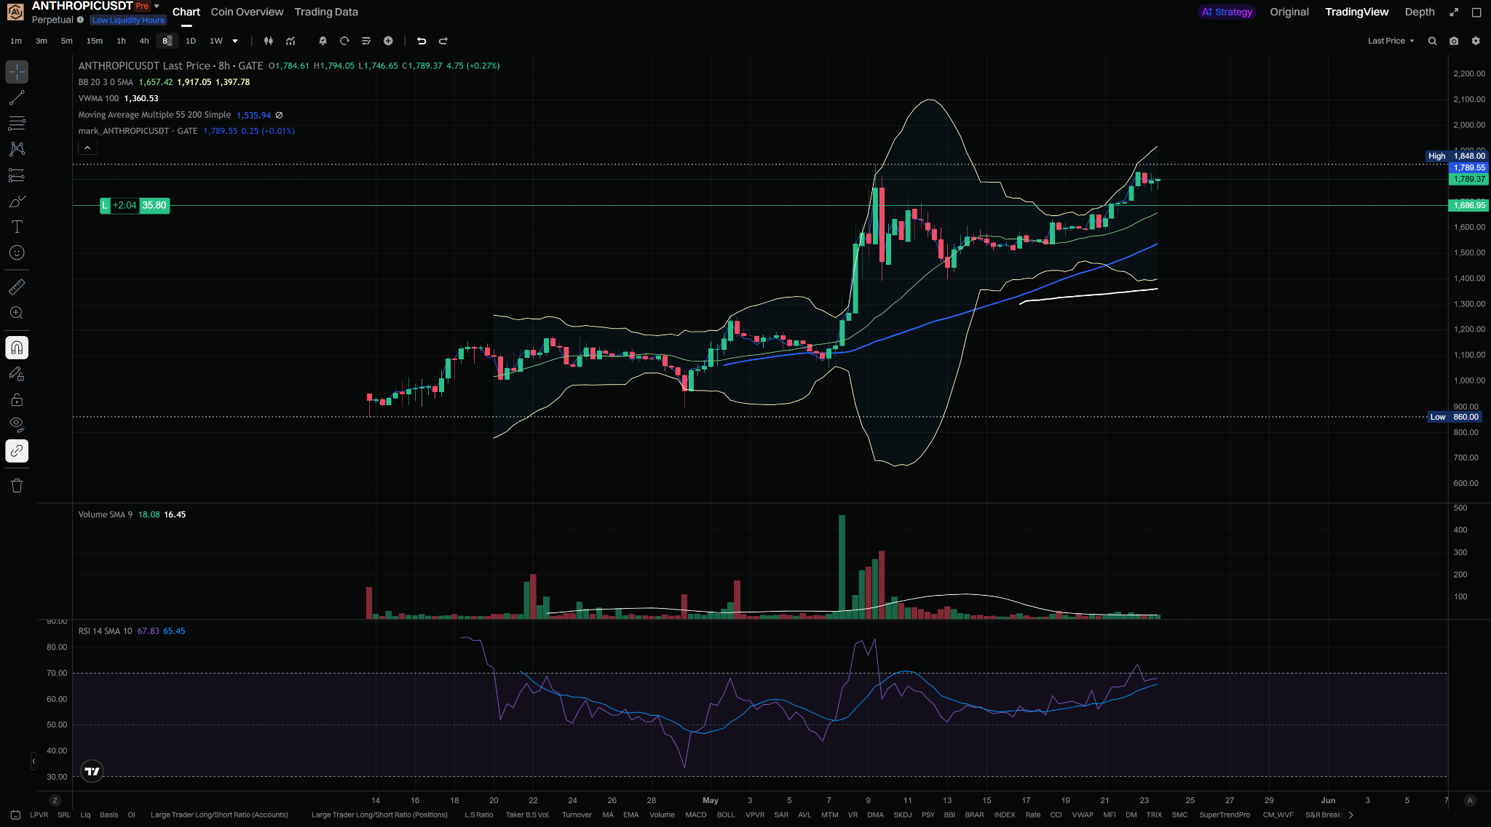
Task: Open the indicators menu icon
Action: click(290, 41)
